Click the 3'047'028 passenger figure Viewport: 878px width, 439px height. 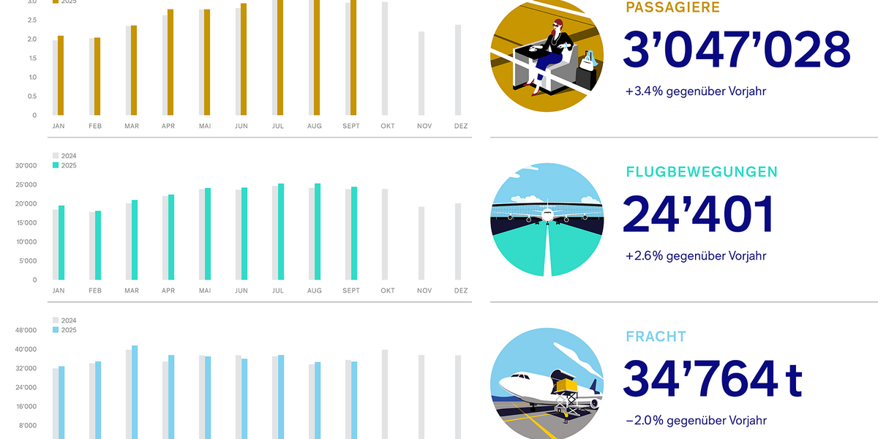(x=737, y=50)
